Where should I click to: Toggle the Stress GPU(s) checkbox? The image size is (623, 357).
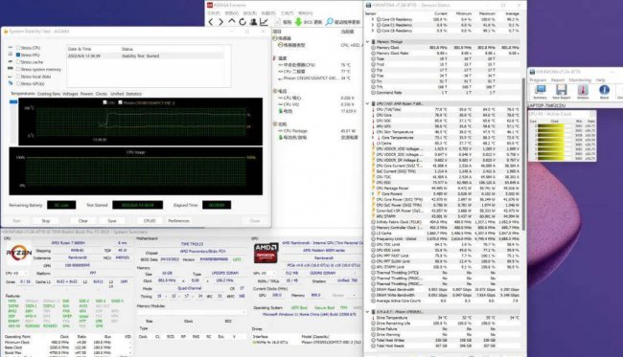tap(18, 83)
